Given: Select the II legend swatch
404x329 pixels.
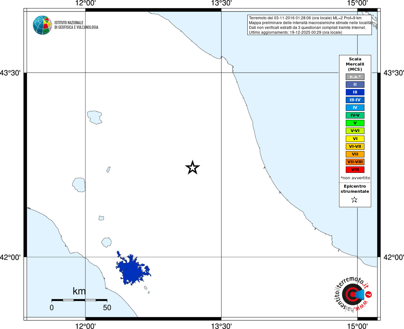Looking at the screenshot, I should [x=355, y=84].
